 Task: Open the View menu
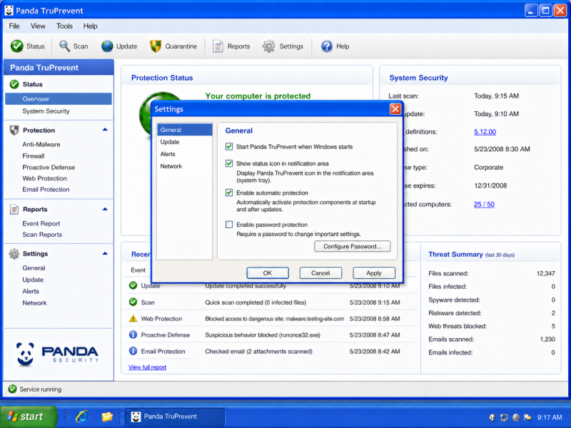[38, 26]
